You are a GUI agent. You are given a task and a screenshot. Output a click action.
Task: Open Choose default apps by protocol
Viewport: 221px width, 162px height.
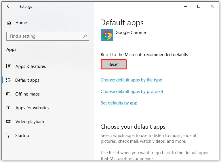click(x=132, y=92)
